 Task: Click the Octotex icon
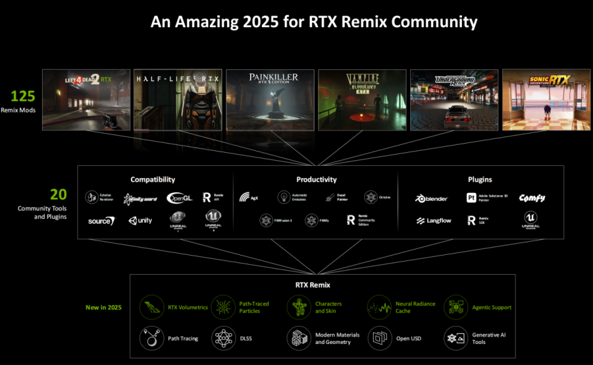click(371, 197)
